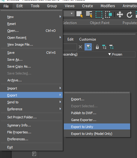This screenshot has height=158, width=137.
Task: Click the second hierarchy display icon
Action: (x=111, y=47)
